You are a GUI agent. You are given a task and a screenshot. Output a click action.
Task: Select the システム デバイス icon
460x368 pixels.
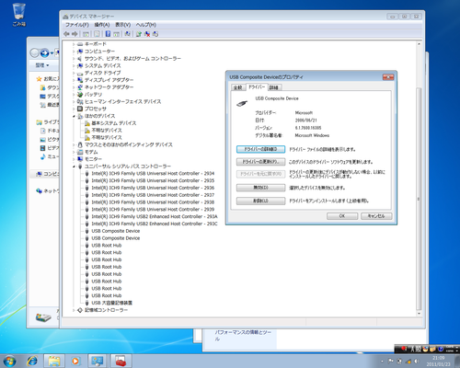point(80,65)
